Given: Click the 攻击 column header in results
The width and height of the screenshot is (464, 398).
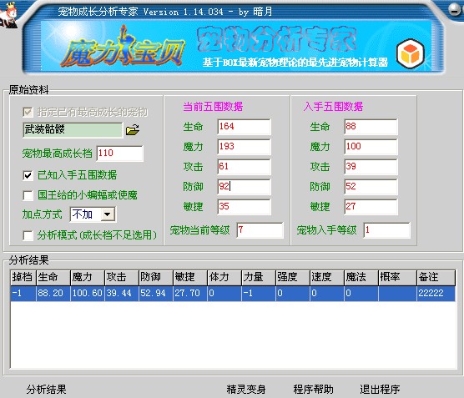Looking at the screenshot, I should tap(122, 278).
